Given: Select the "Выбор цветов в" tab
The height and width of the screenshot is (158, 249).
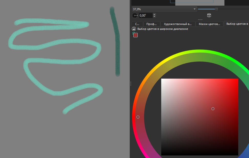Looking at the screenshot, I should click(236, 24).
